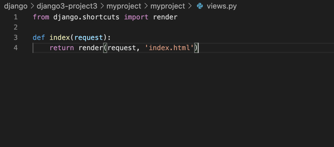
Task: Place cursor on the def keyword
Action: tap(39, 38)
